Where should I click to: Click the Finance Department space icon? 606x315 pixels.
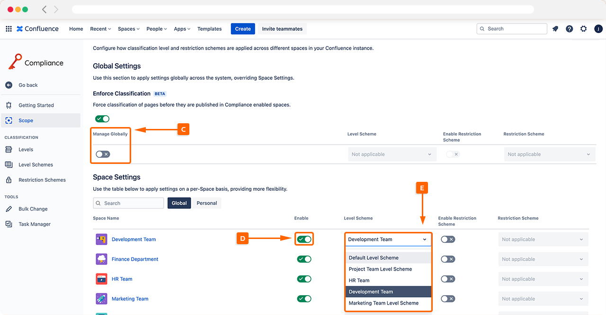[x=101, y=259]
